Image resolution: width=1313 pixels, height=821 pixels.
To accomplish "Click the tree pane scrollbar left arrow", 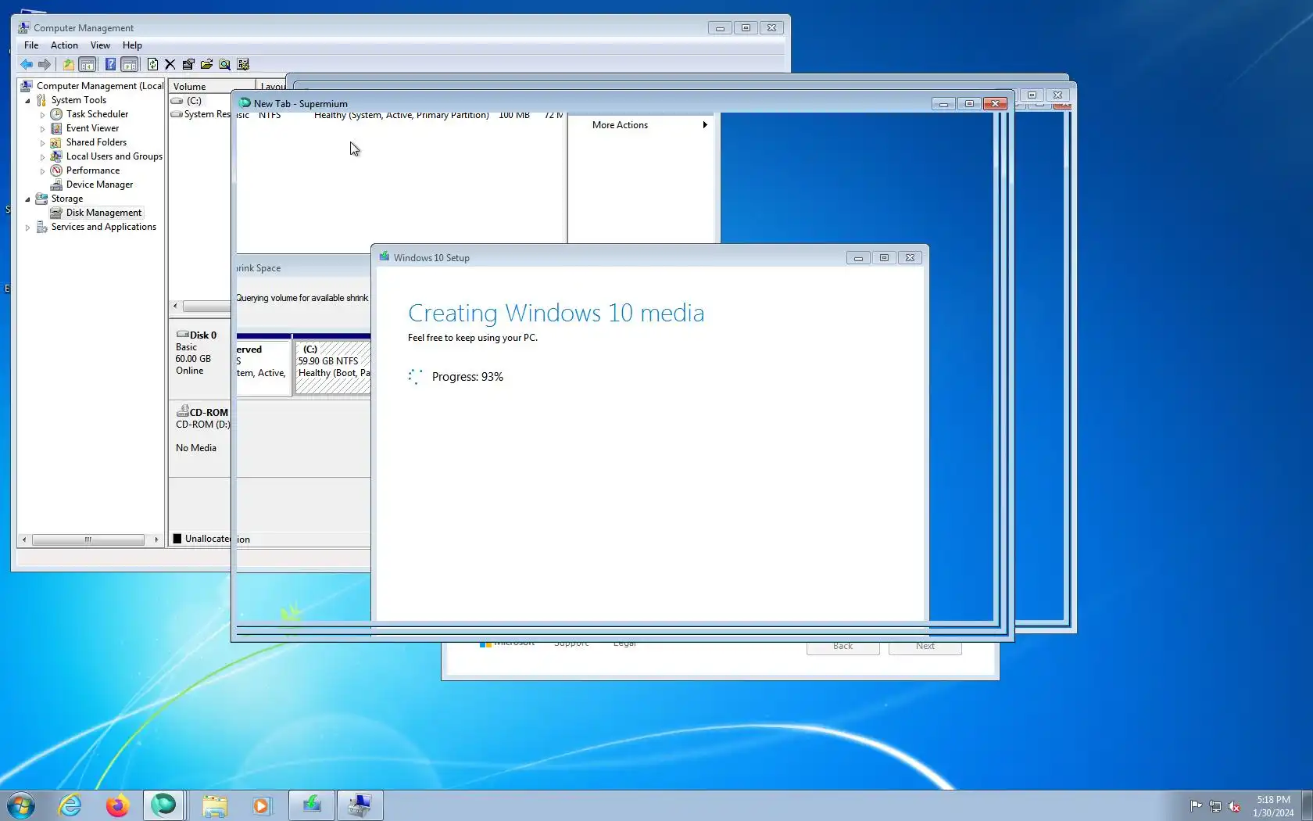I will tap(24, 540).
